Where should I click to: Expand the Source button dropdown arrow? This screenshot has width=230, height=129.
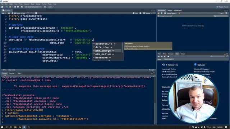(x=151, y=13)
